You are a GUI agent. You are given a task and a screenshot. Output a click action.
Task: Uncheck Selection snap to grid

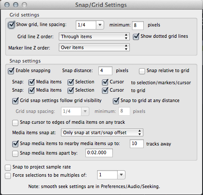click(71, 90)
